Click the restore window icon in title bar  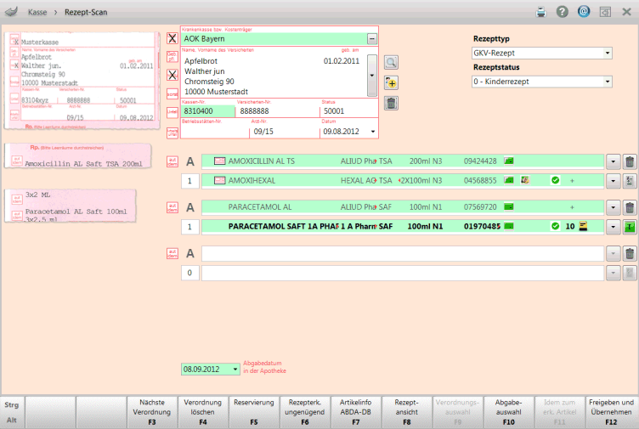[x=605, y=12]
